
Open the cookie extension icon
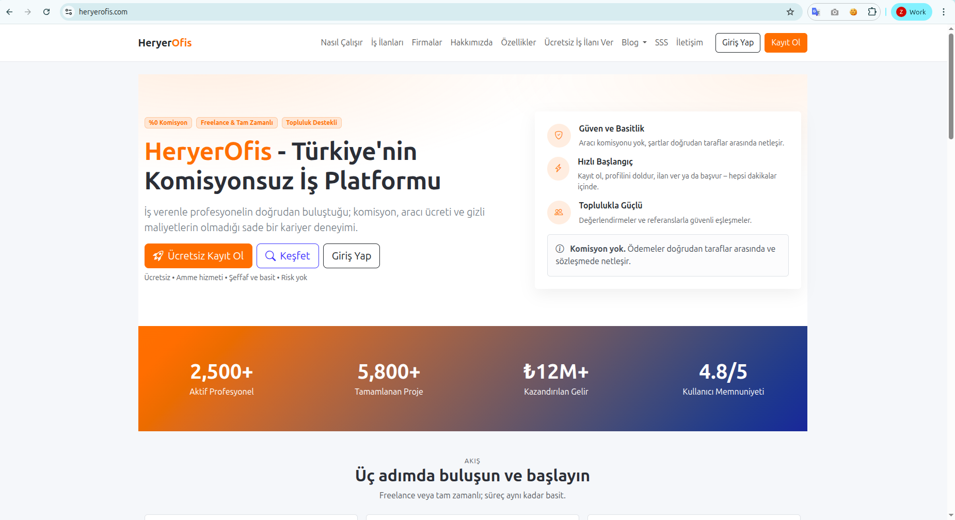click(x=853, y=12)
